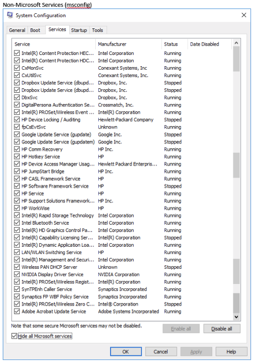Uncheck Adobe Acrobat Update Service checkbox
This screenshot has width=254, height=362.
click(x=17, y=311)
